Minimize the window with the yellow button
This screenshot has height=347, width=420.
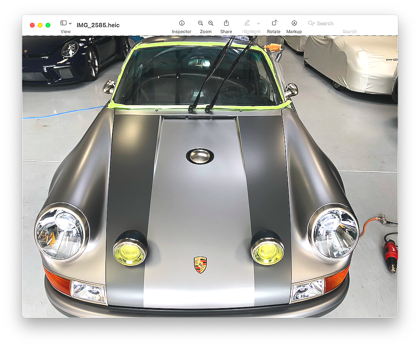coord(40,24)
